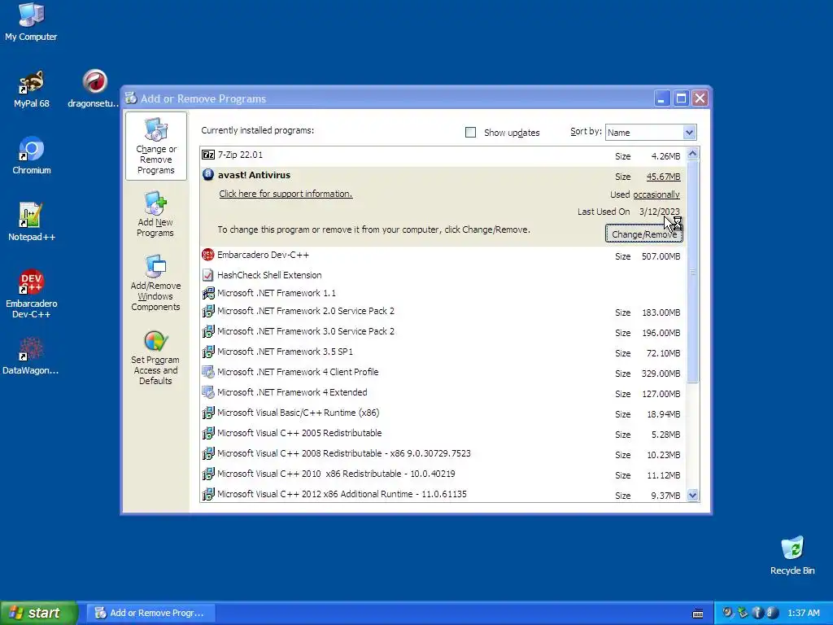The image size is (833, 625).
Task: Select Embarcadero Dev-C++ list entry
Action: pyautogui.click(x=443, y=256)
